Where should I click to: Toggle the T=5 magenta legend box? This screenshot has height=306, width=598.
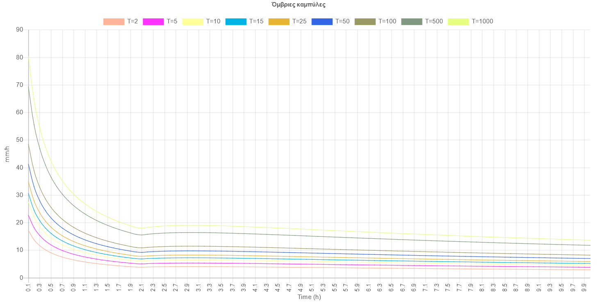coord(153,22)
